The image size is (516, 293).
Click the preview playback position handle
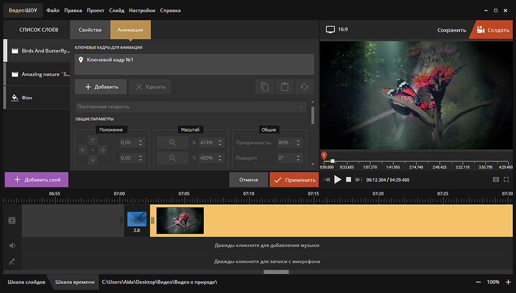[x=332, y=161]
